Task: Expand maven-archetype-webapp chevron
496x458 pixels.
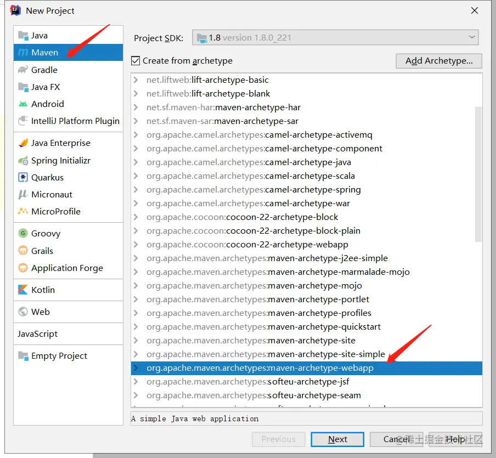Action: point(136,368)
